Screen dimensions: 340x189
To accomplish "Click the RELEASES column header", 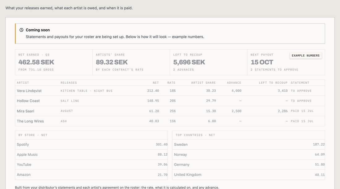I will (x=69, y=82).
